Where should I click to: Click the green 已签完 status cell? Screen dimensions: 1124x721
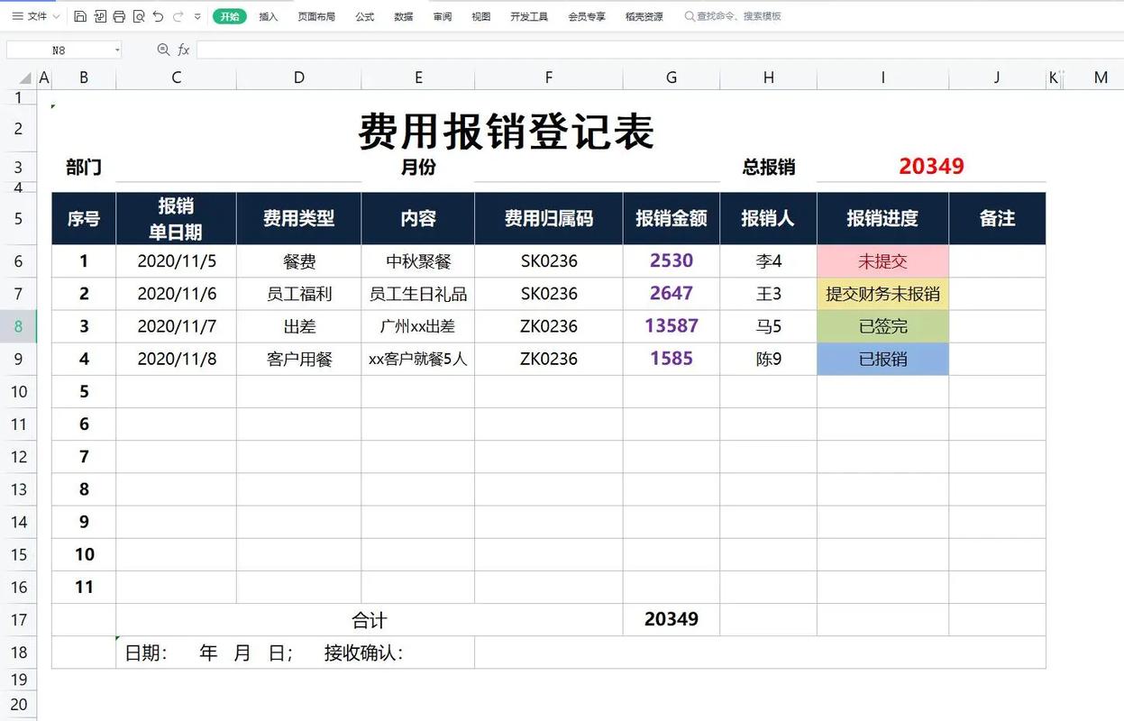click(882, 326)
